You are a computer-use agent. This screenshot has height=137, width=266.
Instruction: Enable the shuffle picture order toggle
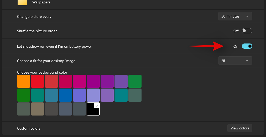(x=247, y=31)
